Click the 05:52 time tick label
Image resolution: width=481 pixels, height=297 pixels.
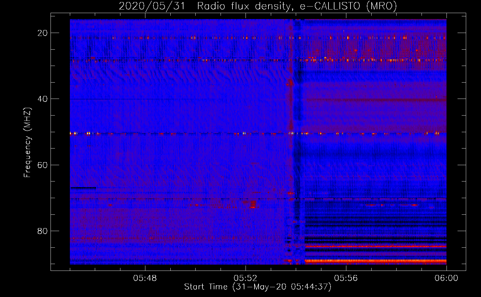246,278
